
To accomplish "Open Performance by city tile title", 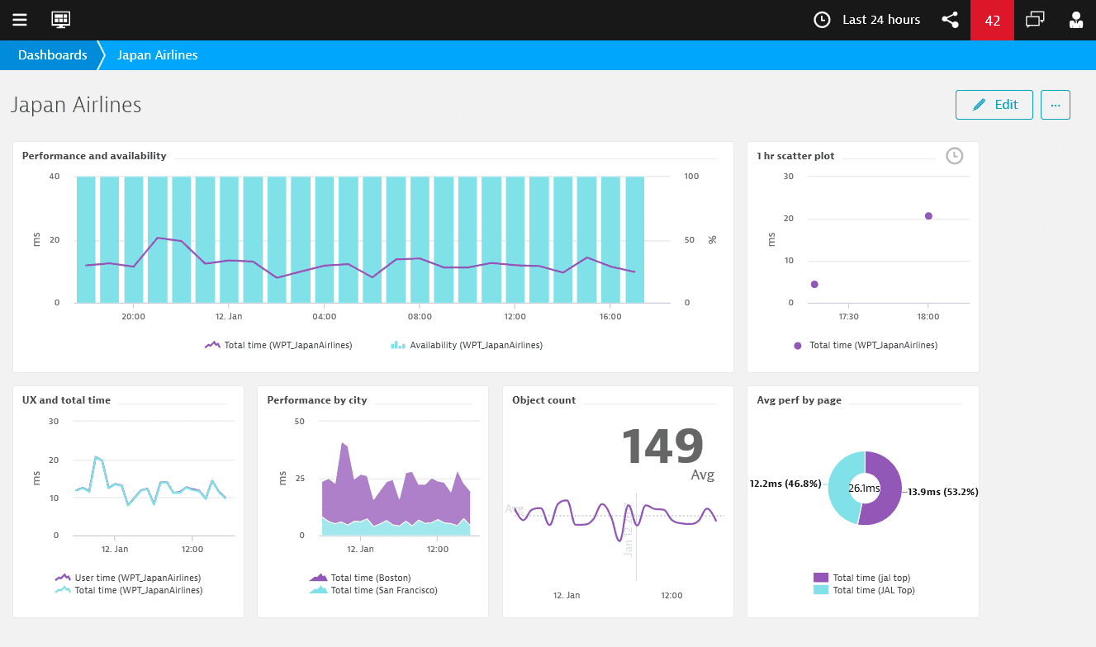I will click(x=317, y=400).
